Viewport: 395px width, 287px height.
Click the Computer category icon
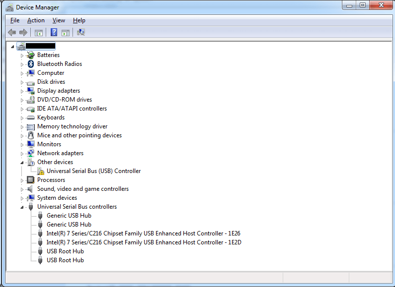(31, 73)
